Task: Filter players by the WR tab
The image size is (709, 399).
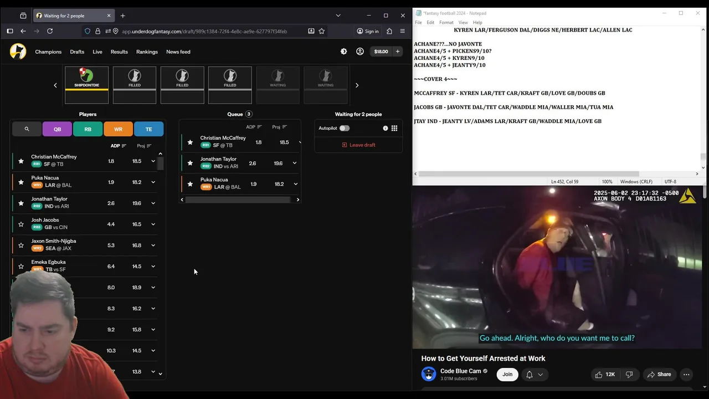Action: click(x=118, y=129)
